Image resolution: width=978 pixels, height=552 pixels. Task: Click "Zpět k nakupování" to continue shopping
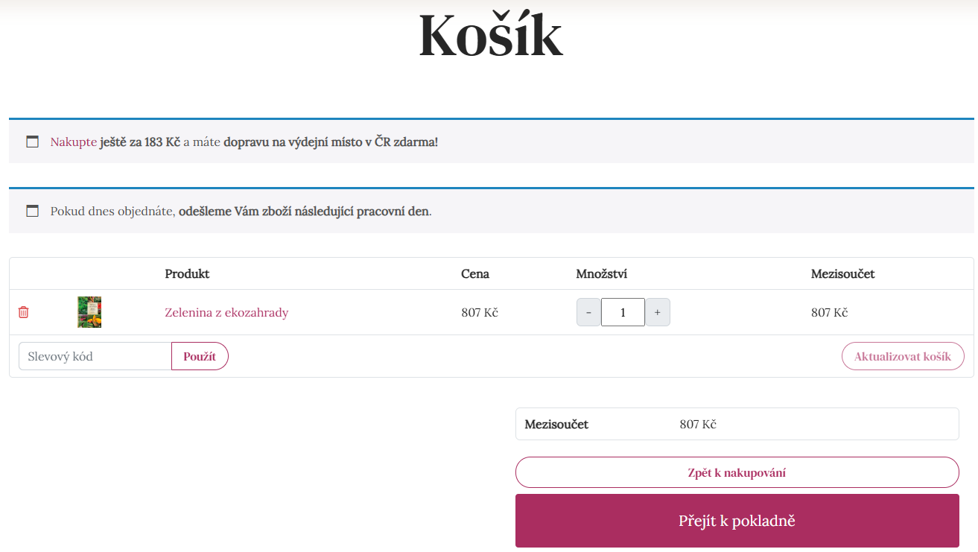point(737,472)
